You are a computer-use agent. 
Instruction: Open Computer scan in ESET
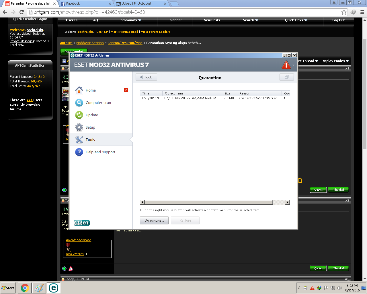coord(98,103)
